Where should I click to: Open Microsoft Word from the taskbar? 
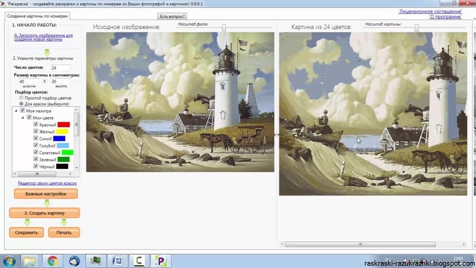pyautogui.click(x=118, y=261)
